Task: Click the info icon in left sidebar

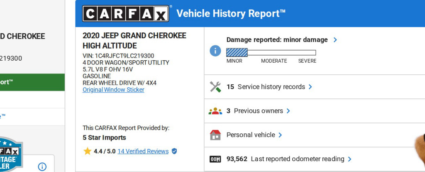Action: pos(42,167)
